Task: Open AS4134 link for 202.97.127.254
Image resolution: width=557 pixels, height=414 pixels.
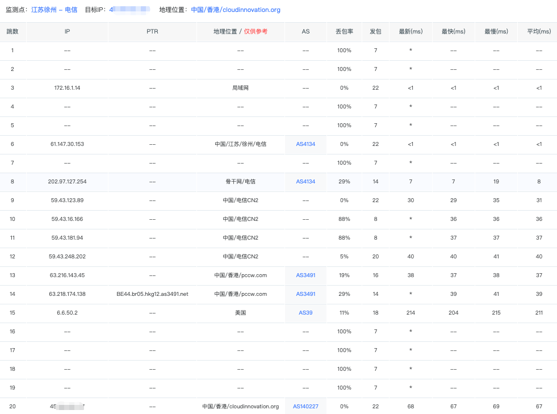Action: [305, 182]
